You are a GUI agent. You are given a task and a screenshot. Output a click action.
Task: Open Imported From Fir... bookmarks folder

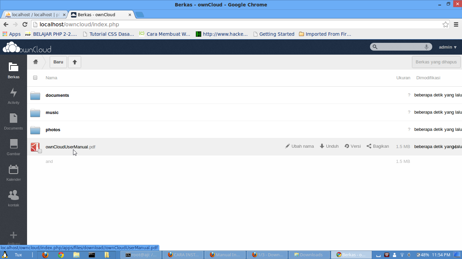325,34
